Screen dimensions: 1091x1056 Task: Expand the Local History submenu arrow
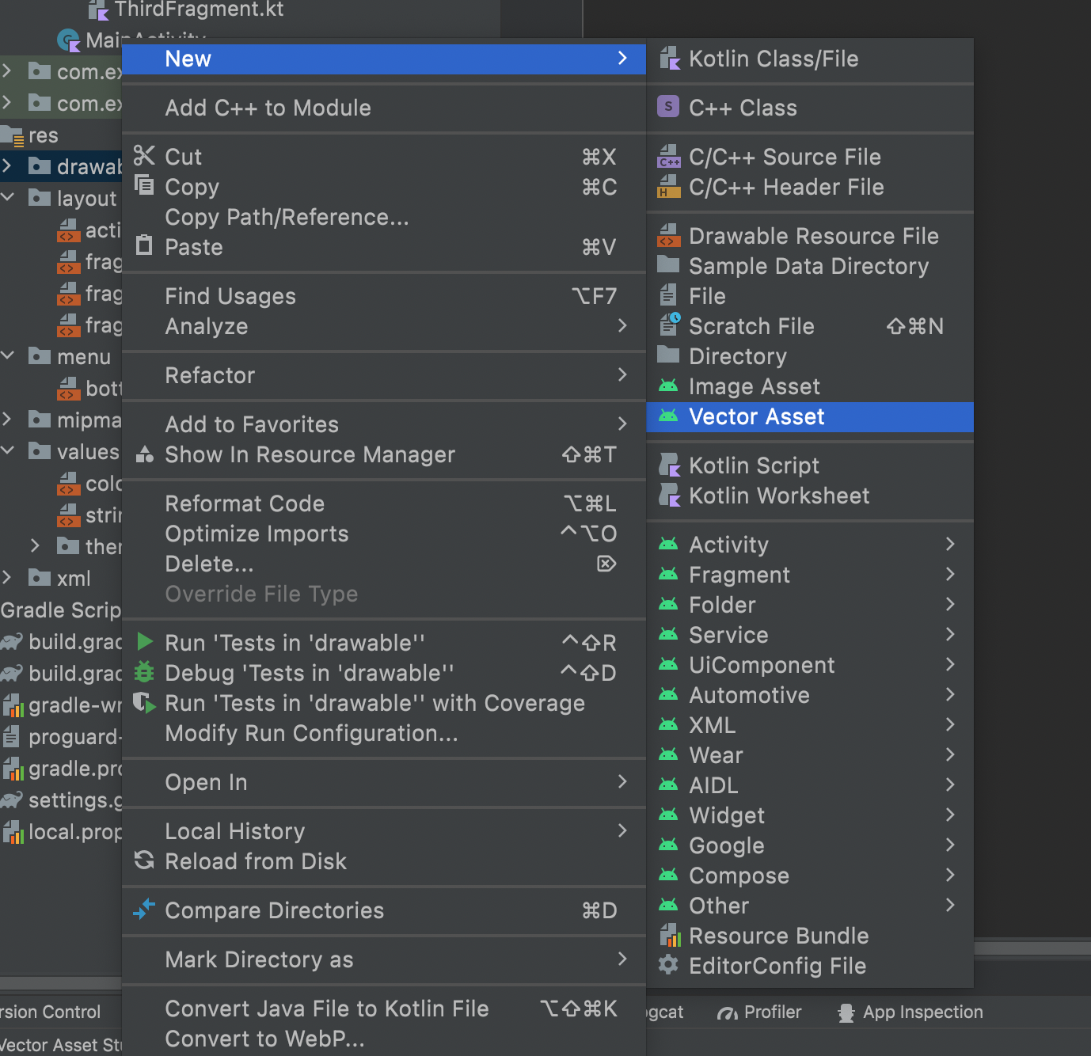point(622,830)
